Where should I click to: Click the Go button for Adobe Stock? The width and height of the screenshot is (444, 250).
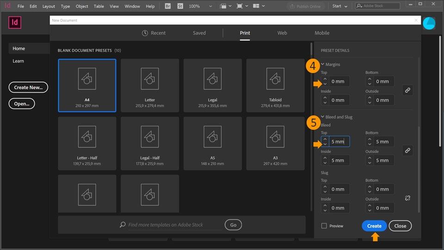[233, 225]
